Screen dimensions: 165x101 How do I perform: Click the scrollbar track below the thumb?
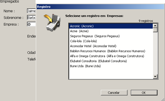(x=155, y=53)
